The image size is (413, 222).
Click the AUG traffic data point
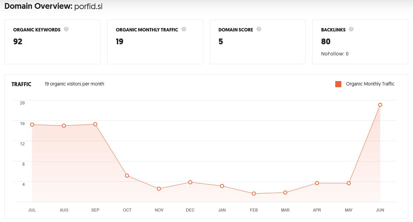coord(64,126)
